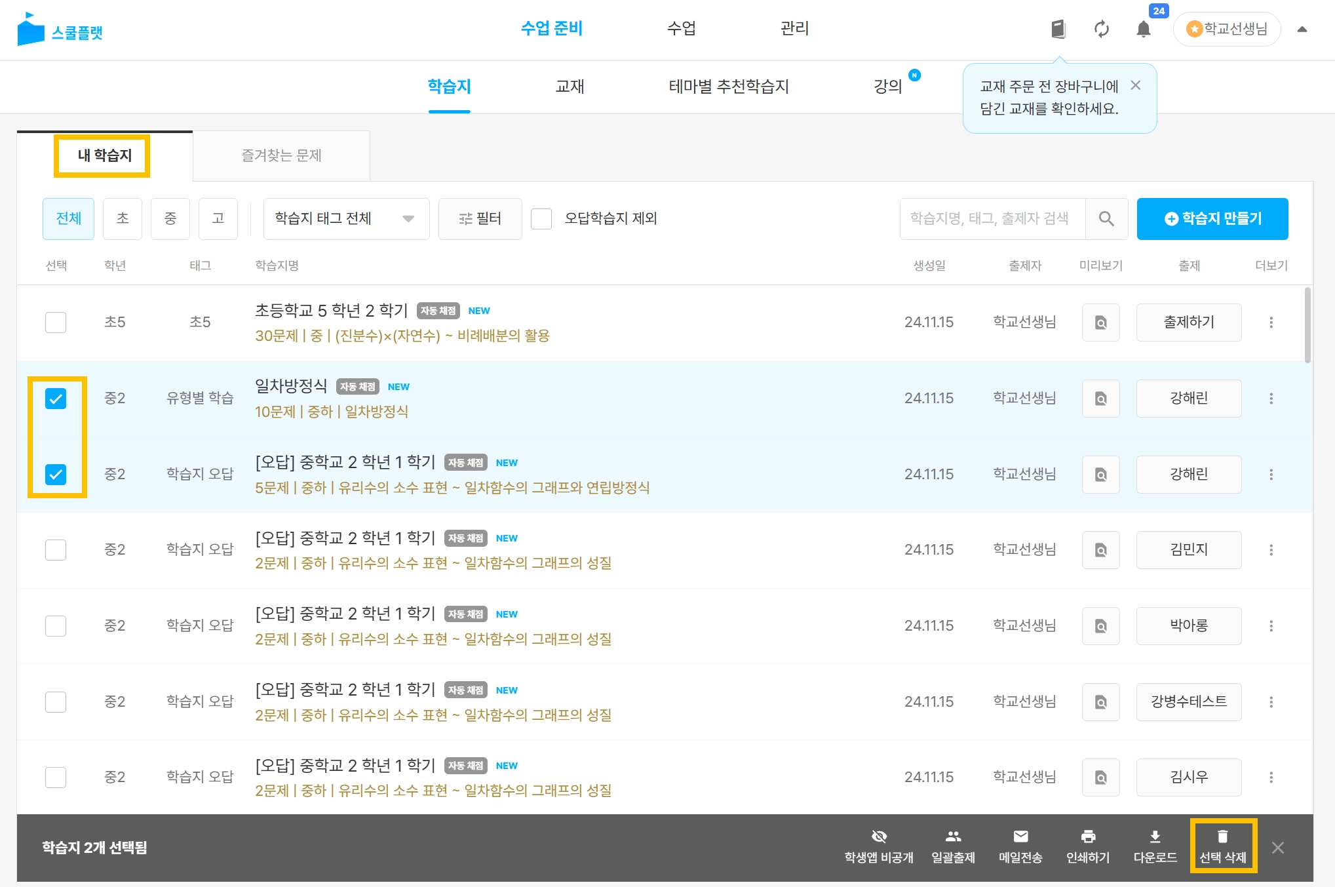Open the 테마별 추천학습지 tab
1335x887 pixels.
pyautogui.click(x=728, y=87)
